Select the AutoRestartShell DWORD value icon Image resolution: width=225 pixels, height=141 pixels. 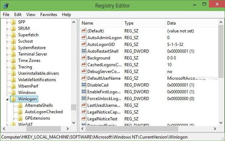[84, 51]
